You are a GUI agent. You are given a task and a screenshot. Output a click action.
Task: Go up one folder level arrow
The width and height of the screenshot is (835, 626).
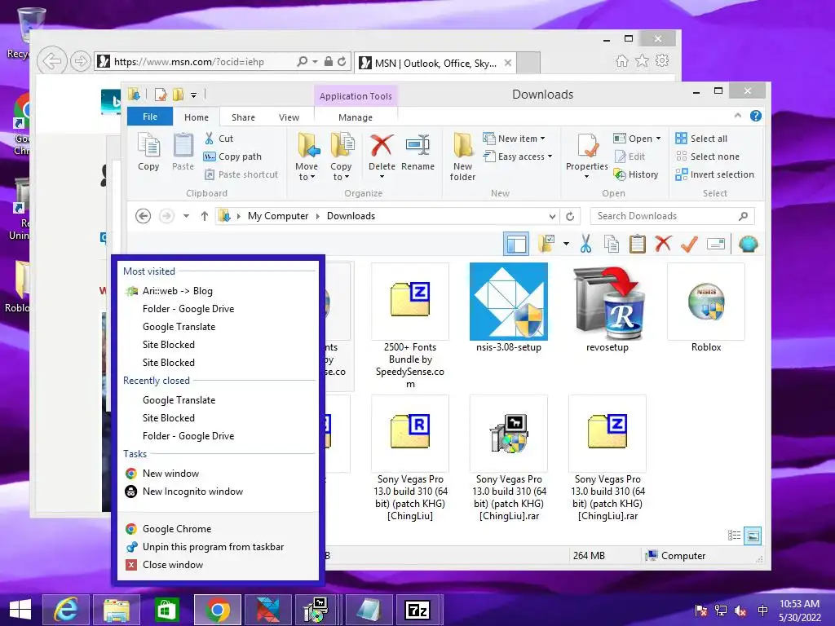205,216
